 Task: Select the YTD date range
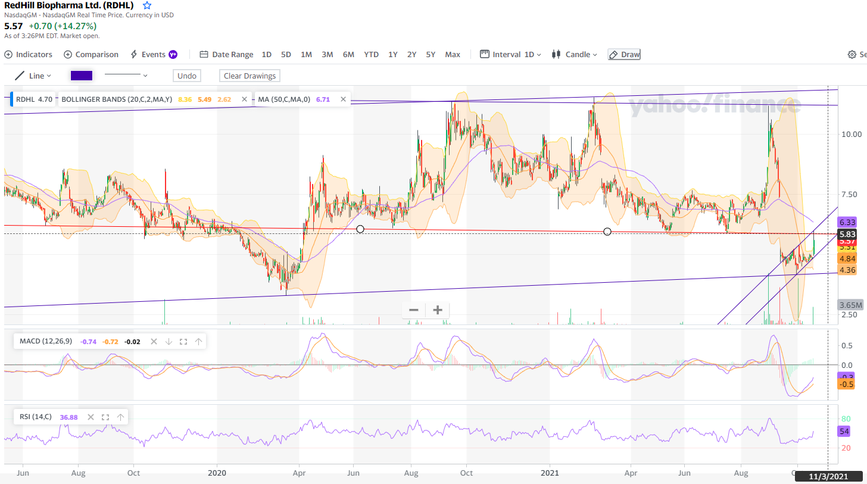[x=371, y=55]
